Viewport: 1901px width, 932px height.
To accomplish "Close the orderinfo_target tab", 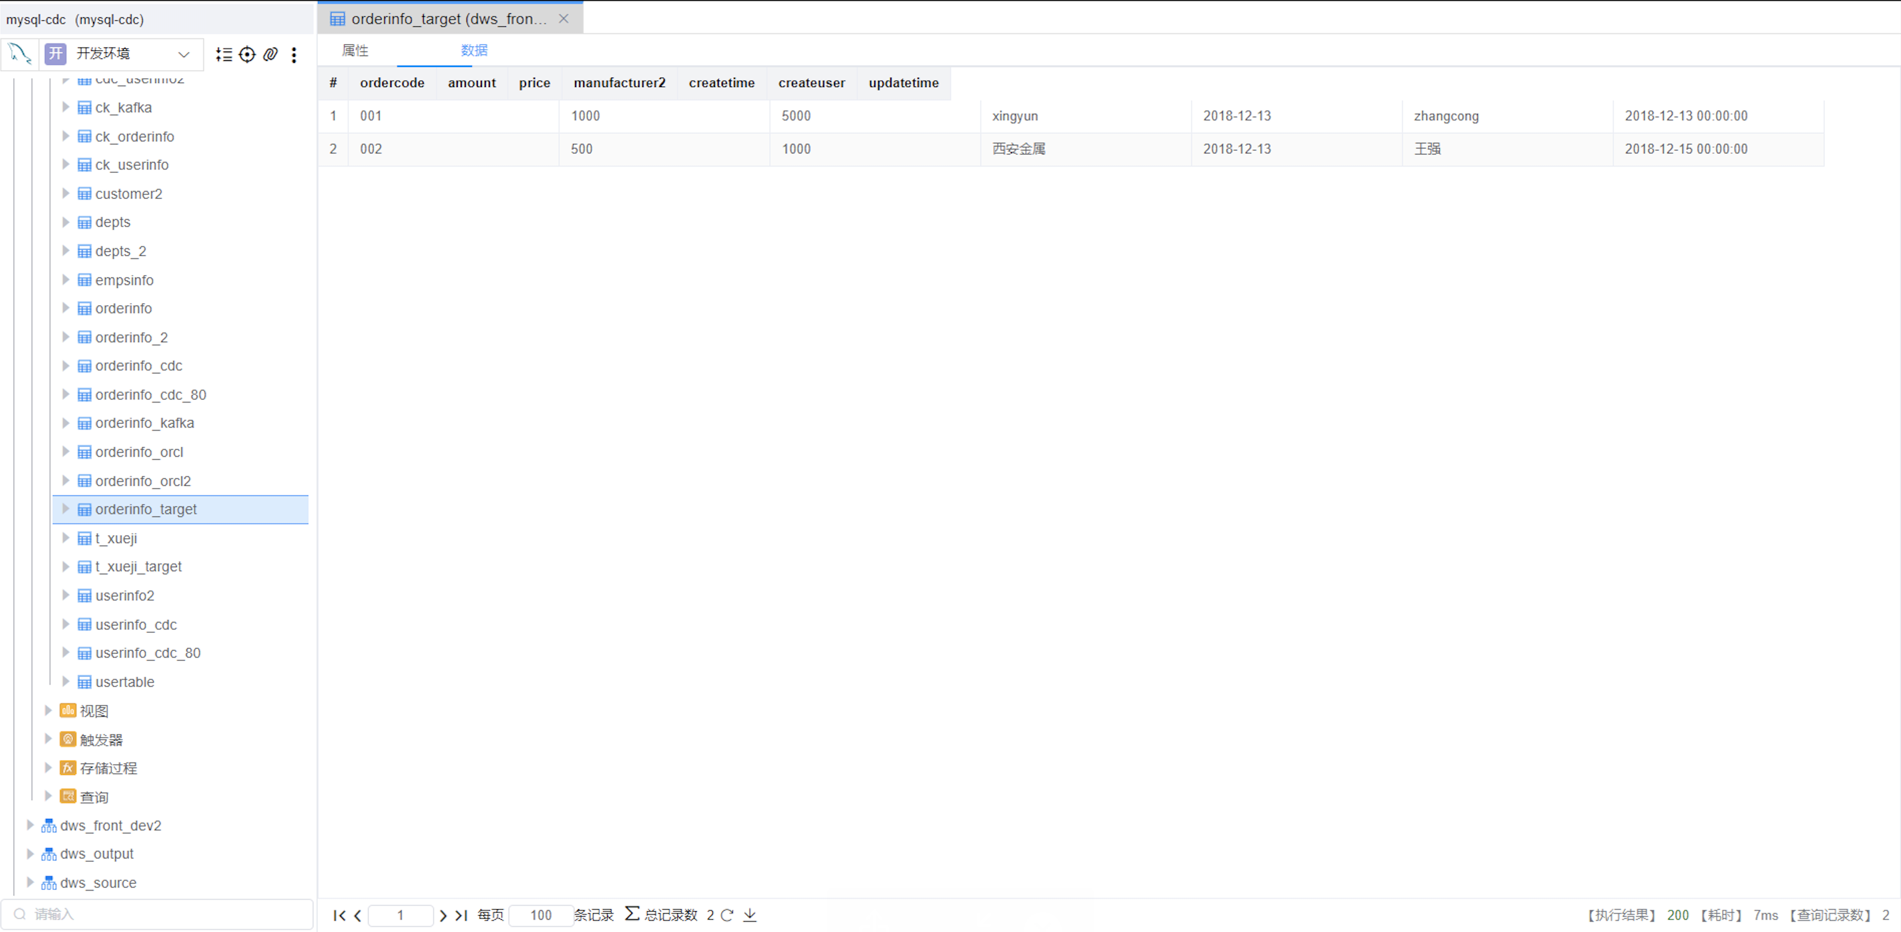I will coord(564,19).
